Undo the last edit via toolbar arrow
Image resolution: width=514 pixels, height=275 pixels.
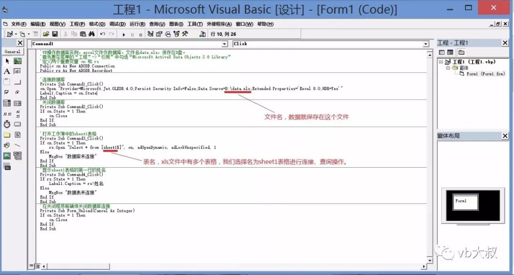pyautogui.click(x=103, y=34)
